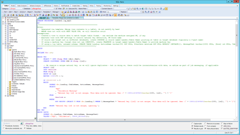Click the filter settings icon after Filter label
Viewport: 240px width, 135px height.
click(63, 8)
